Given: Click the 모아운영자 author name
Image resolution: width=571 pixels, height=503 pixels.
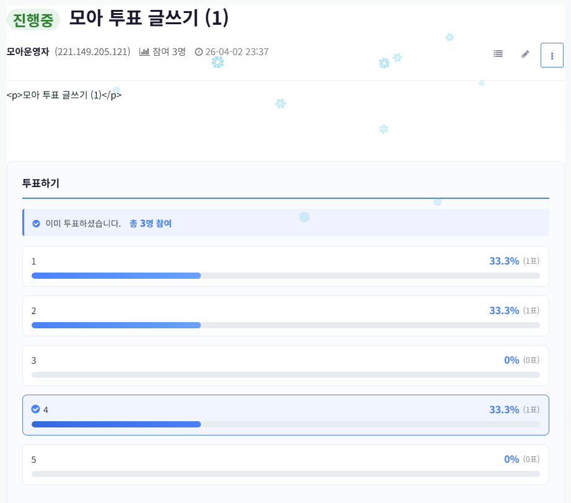Looking at the screenshot, I should [x=28, y=51].
